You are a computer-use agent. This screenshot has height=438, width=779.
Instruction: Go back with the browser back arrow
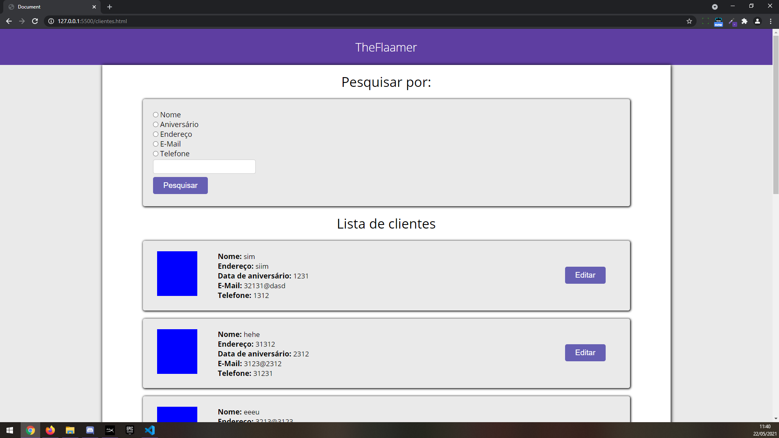click(x=9, y=21)
